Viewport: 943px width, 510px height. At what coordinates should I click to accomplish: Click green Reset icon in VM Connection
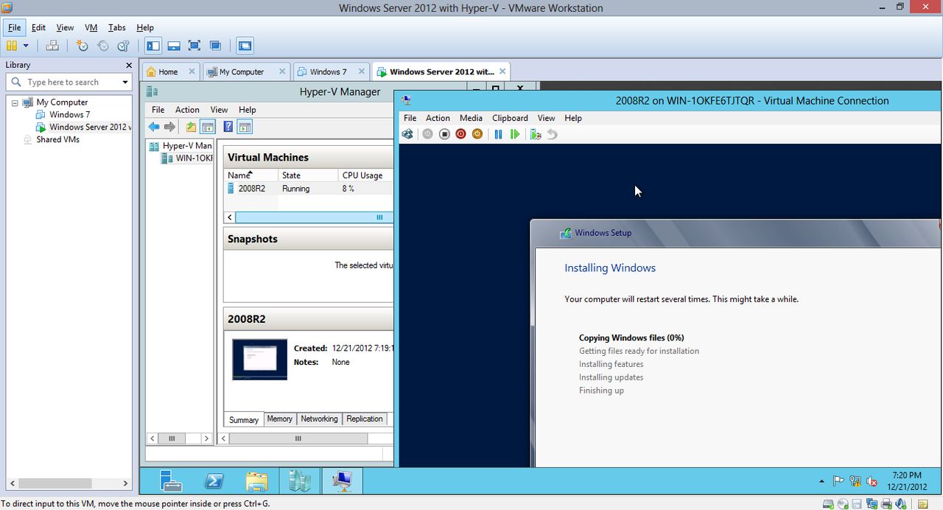[x=514, y=134]
